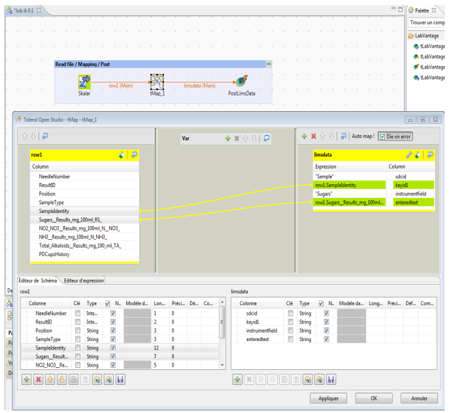451x413 pixels.
Task: Click the Auto map! button
Action: coord(363,137)
